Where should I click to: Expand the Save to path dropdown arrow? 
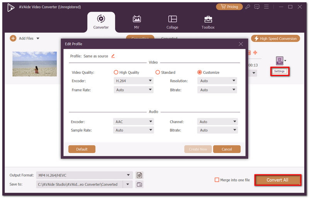coord(128,184)
